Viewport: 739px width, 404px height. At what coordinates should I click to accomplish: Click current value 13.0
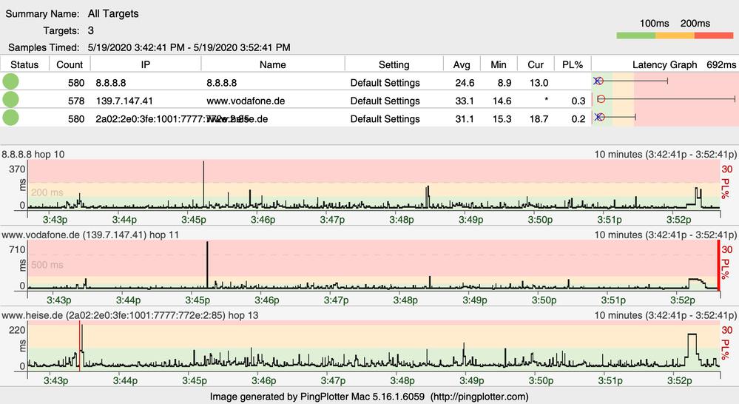(539, 83)
